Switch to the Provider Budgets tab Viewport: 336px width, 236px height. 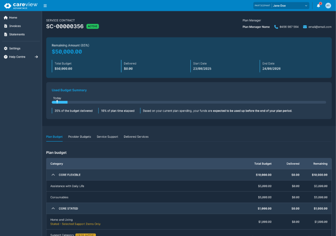pyautogui.click(x=80, y=137)
